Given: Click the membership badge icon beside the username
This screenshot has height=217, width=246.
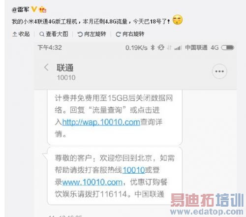Looking at the screenshot, I should pyautogui.click(x=42, y=9).
